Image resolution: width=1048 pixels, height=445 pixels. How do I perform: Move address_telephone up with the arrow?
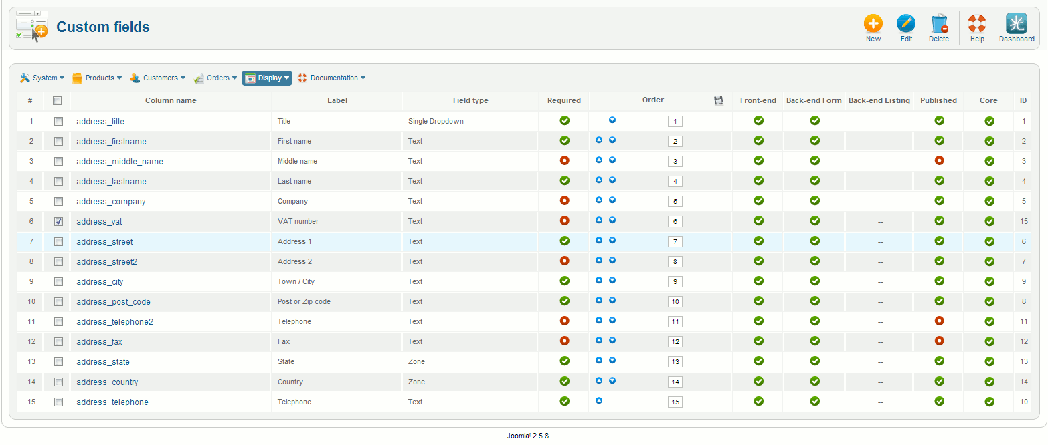click(x=599, y=401)
